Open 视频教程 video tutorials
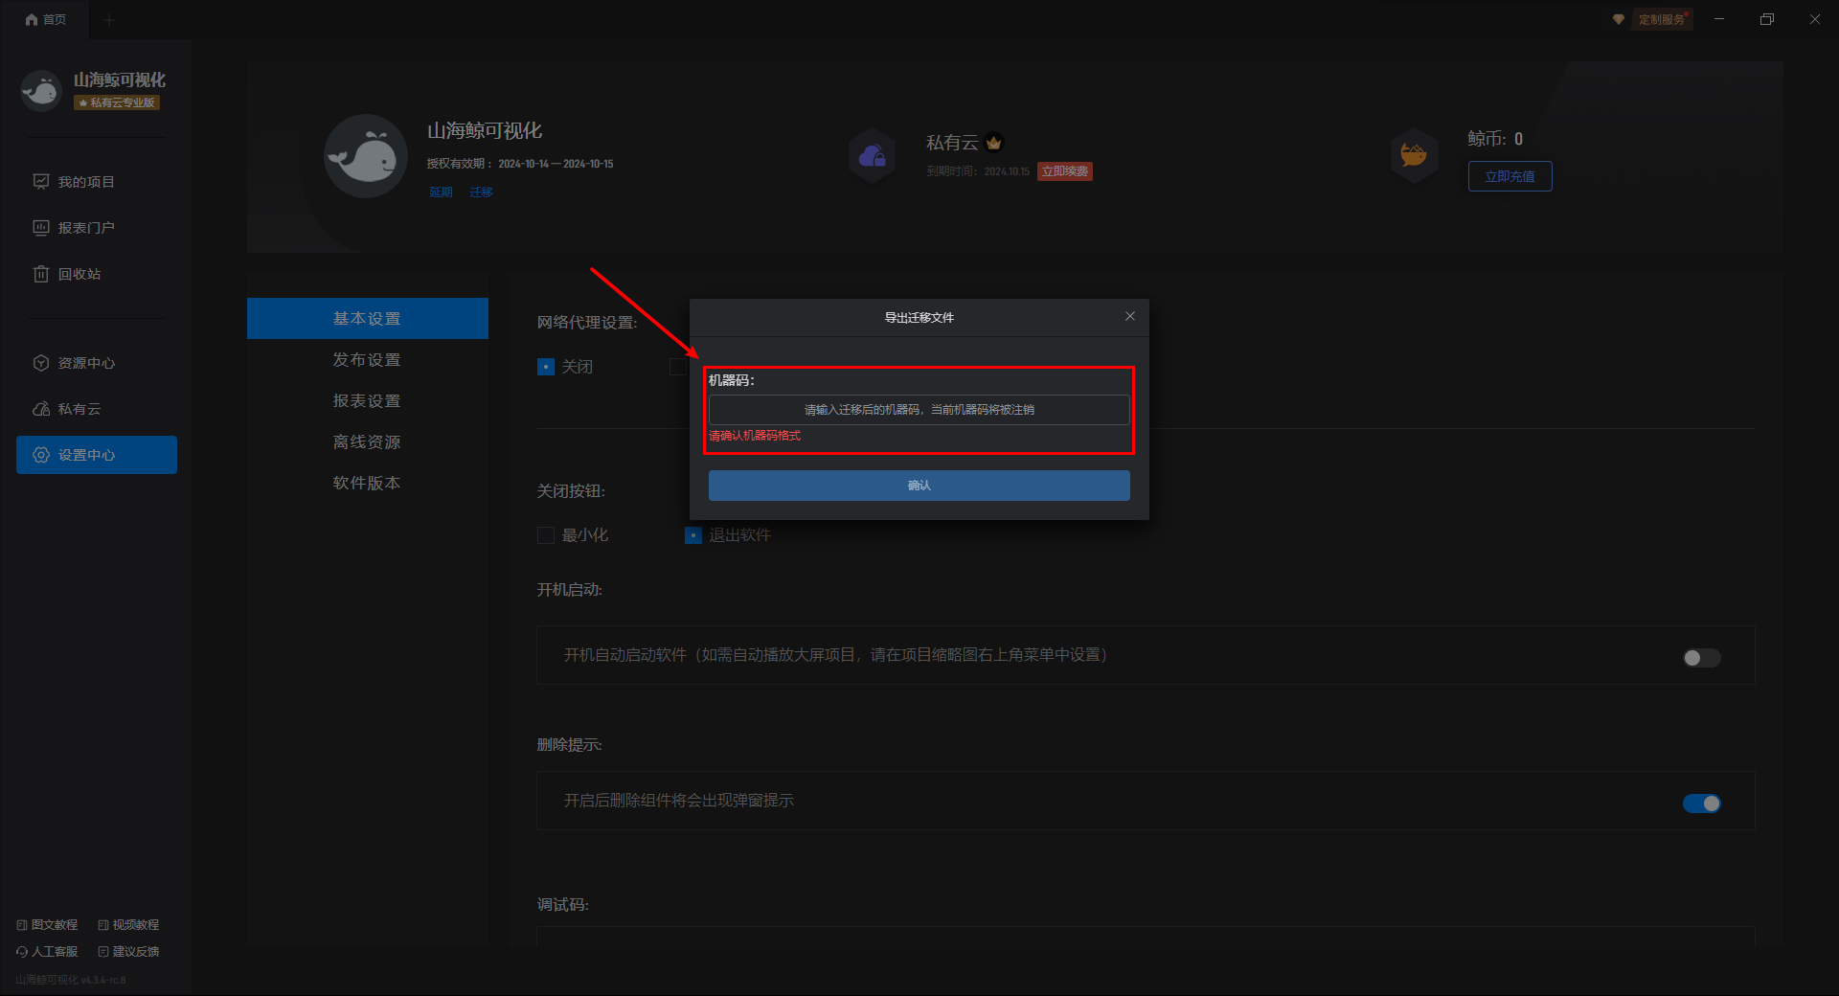 click(128, 924)
